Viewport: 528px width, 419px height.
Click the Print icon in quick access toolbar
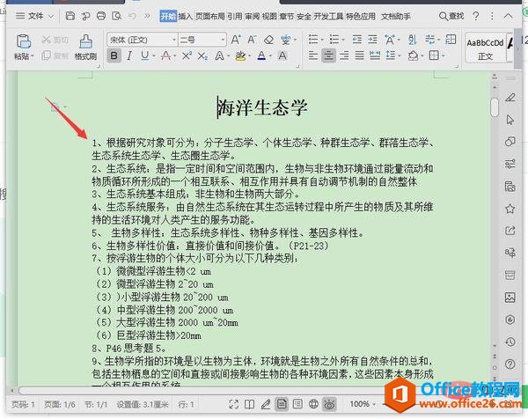[101, 16]
